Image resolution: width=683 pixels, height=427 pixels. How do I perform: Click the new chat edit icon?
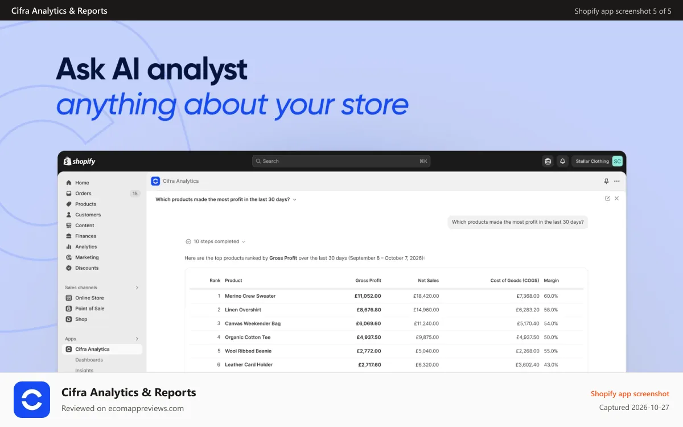(x=607, y=198)
